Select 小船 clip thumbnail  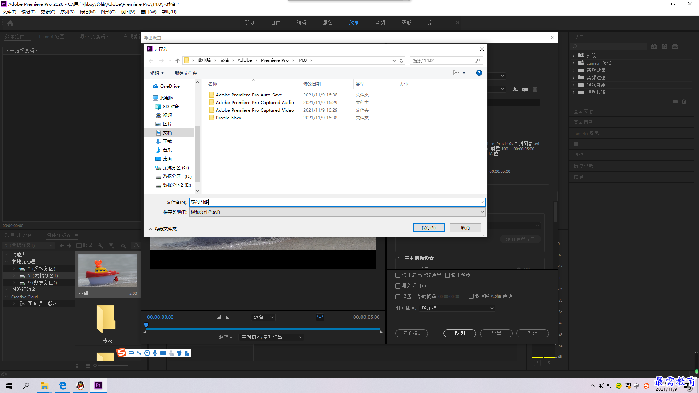(x=108, y=271)
